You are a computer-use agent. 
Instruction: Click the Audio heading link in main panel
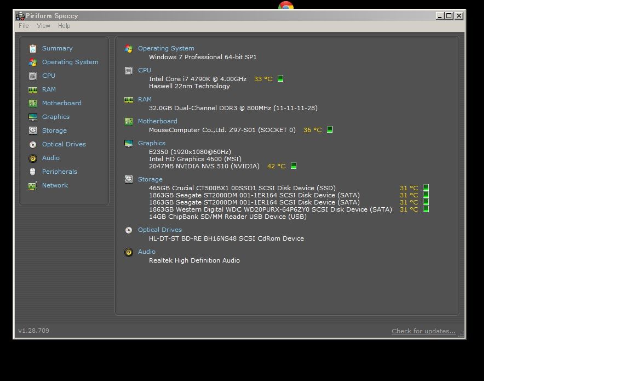146,252
